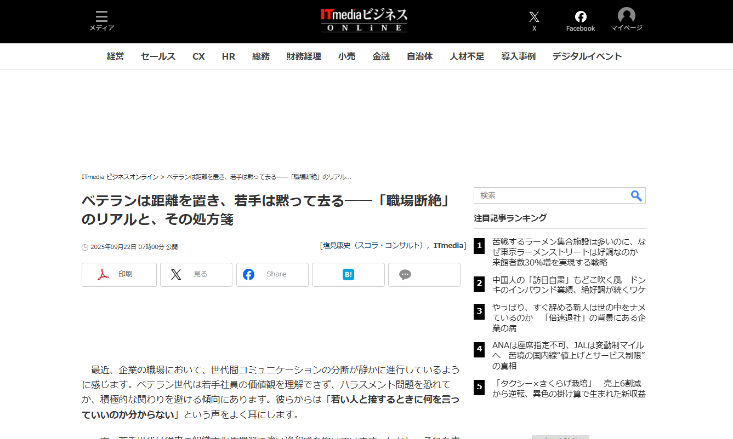The width and height of the screenshot is (733, 439).
Task: Open マイページ user profile icon
Action: (x=626, y=19)
